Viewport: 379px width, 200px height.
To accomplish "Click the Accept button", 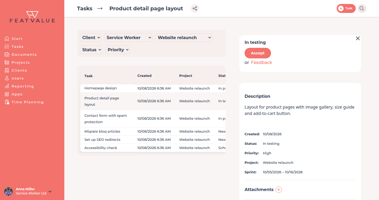I will coord(258,53).
